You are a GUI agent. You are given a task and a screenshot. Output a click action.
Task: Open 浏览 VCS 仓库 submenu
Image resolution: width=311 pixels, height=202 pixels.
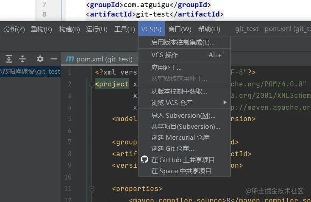(x=184, y=102)
